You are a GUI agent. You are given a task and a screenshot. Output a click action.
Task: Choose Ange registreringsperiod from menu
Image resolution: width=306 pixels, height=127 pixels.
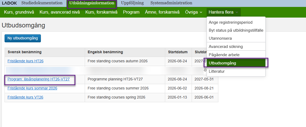tap(230, 22)
